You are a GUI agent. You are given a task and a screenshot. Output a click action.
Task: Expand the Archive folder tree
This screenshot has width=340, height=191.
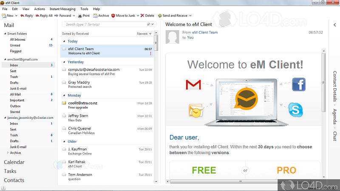coord(7,153)
